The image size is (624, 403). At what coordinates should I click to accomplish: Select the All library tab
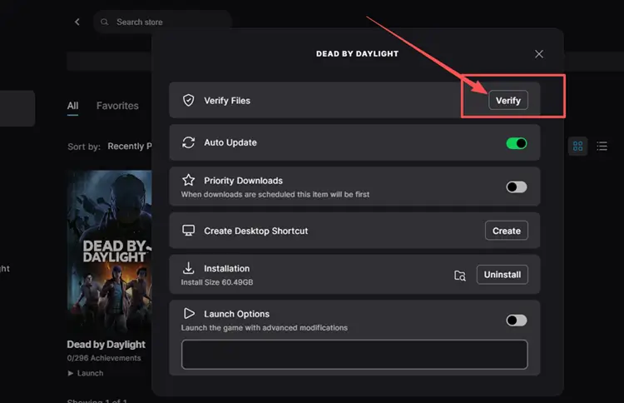pyautogui.click(x=72, y=106)
